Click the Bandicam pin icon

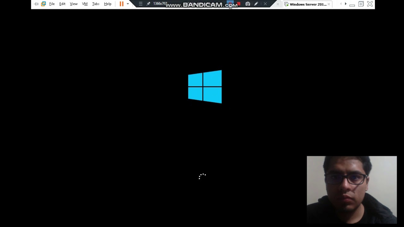tap(148, 4)
